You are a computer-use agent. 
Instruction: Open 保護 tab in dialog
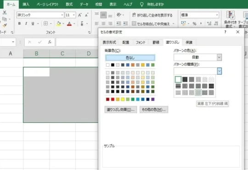(189, 42)
